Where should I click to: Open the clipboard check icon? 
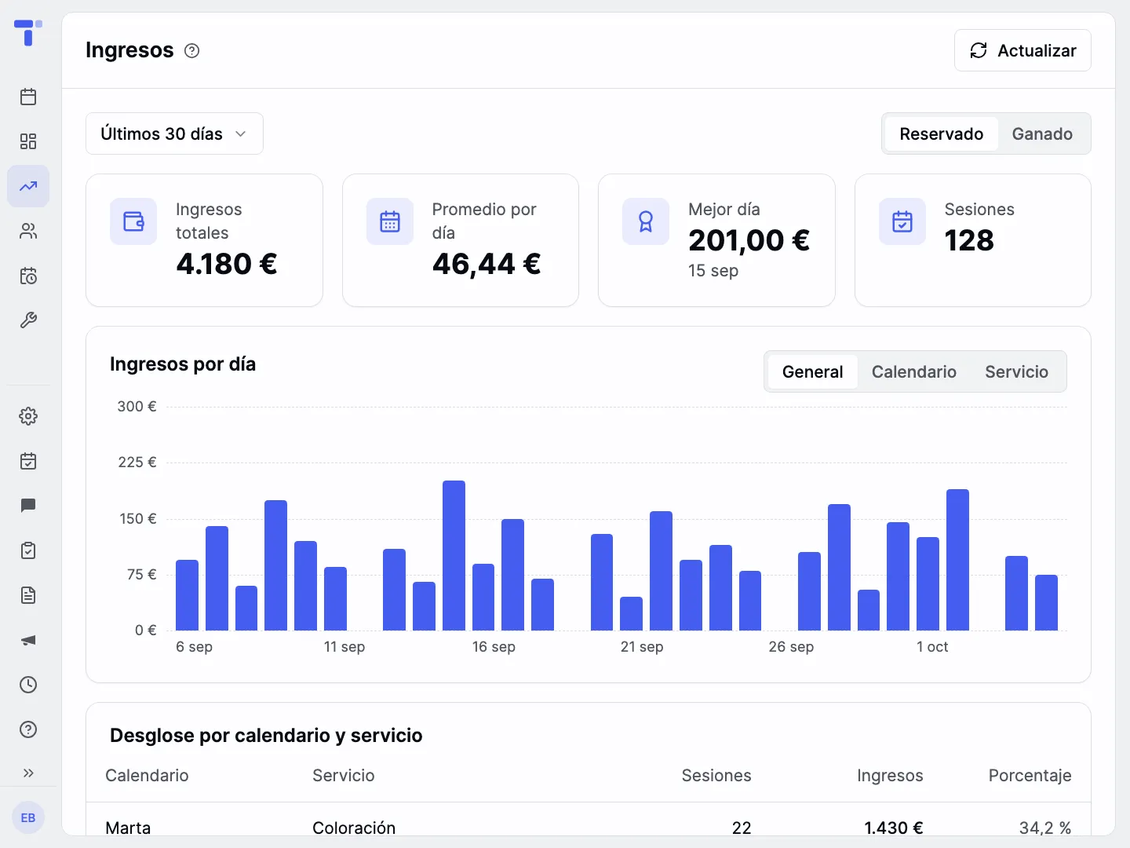pos(28,550)
